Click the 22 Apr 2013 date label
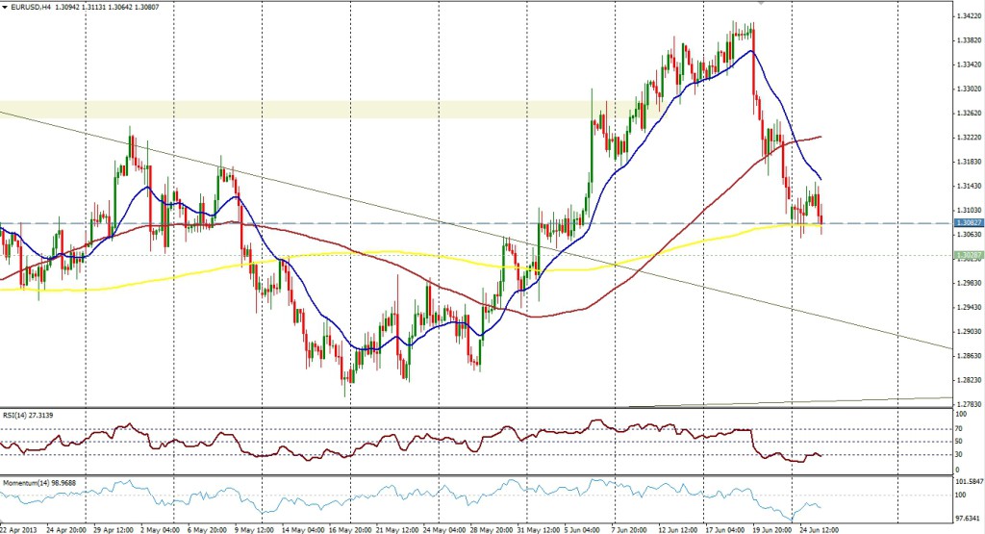Image resolution: width=985 pixels, height=534 pixels. click(21, 528)
